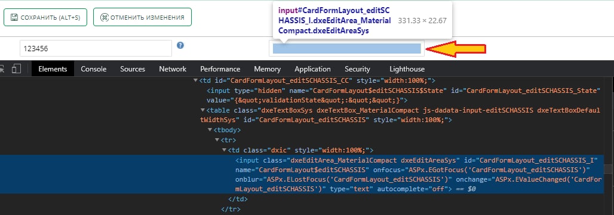Screen dimensions: 614x215
Task: Open the Performance tab
Action: [220, 69]
